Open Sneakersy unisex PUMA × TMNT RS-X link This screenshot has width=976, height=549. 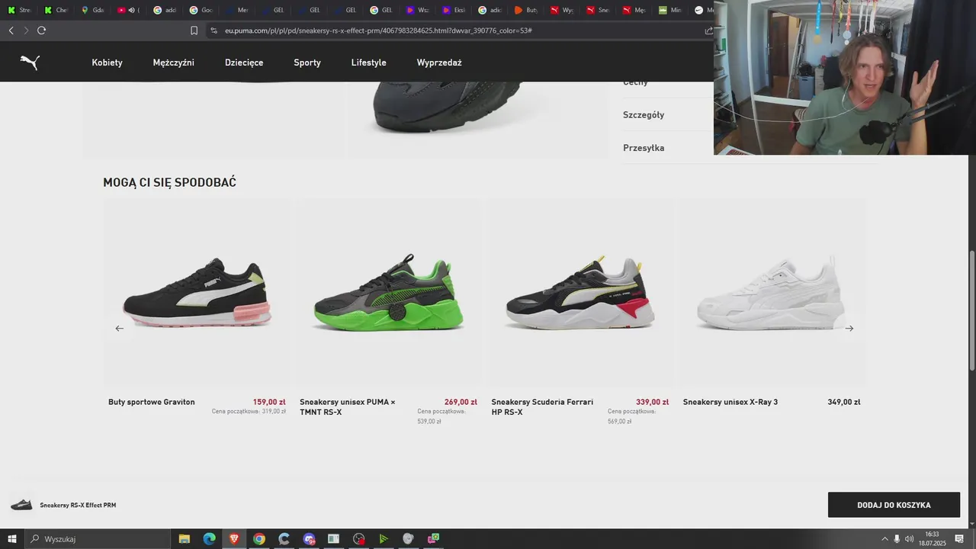347,407
